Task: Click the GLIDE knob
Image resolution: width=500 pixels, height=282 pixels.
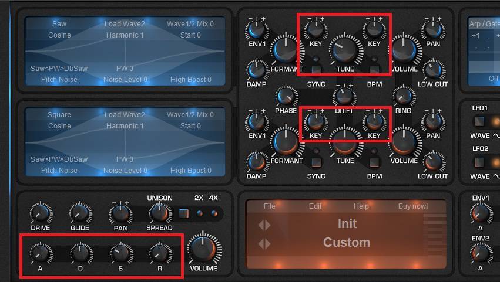Action: tap(80, 213)
